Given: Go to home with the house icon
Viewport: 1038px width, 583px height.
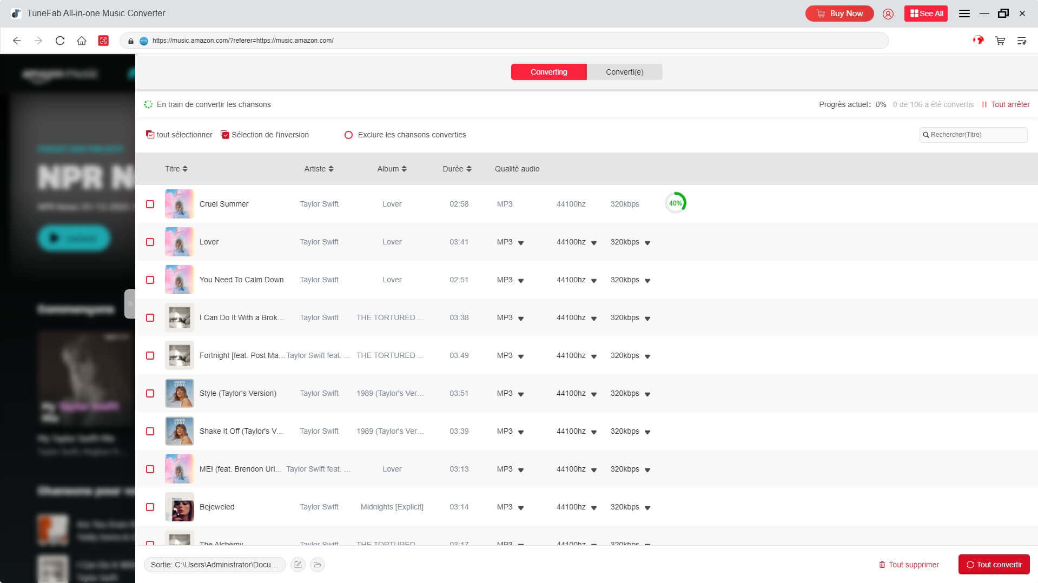Looking at the screenshot, I should click(82, 41).
